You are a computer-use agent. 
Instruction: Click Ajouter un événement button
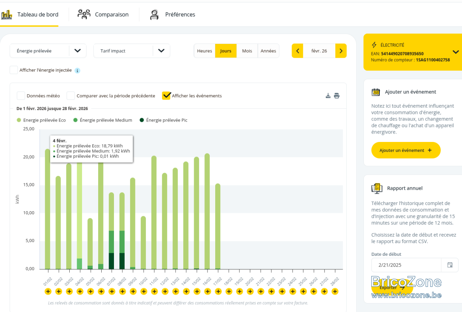click(x=406, y=150)
